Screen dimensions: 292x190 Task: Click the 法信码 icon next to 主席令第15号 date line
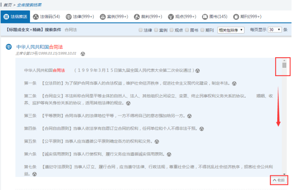click(83, 54)
